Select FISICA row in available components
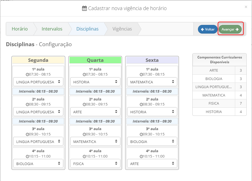 click(219, 104)
